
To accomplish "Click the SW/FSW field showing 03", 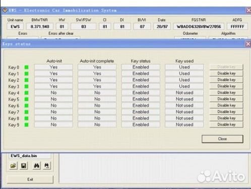I will [x=84, y=27].
